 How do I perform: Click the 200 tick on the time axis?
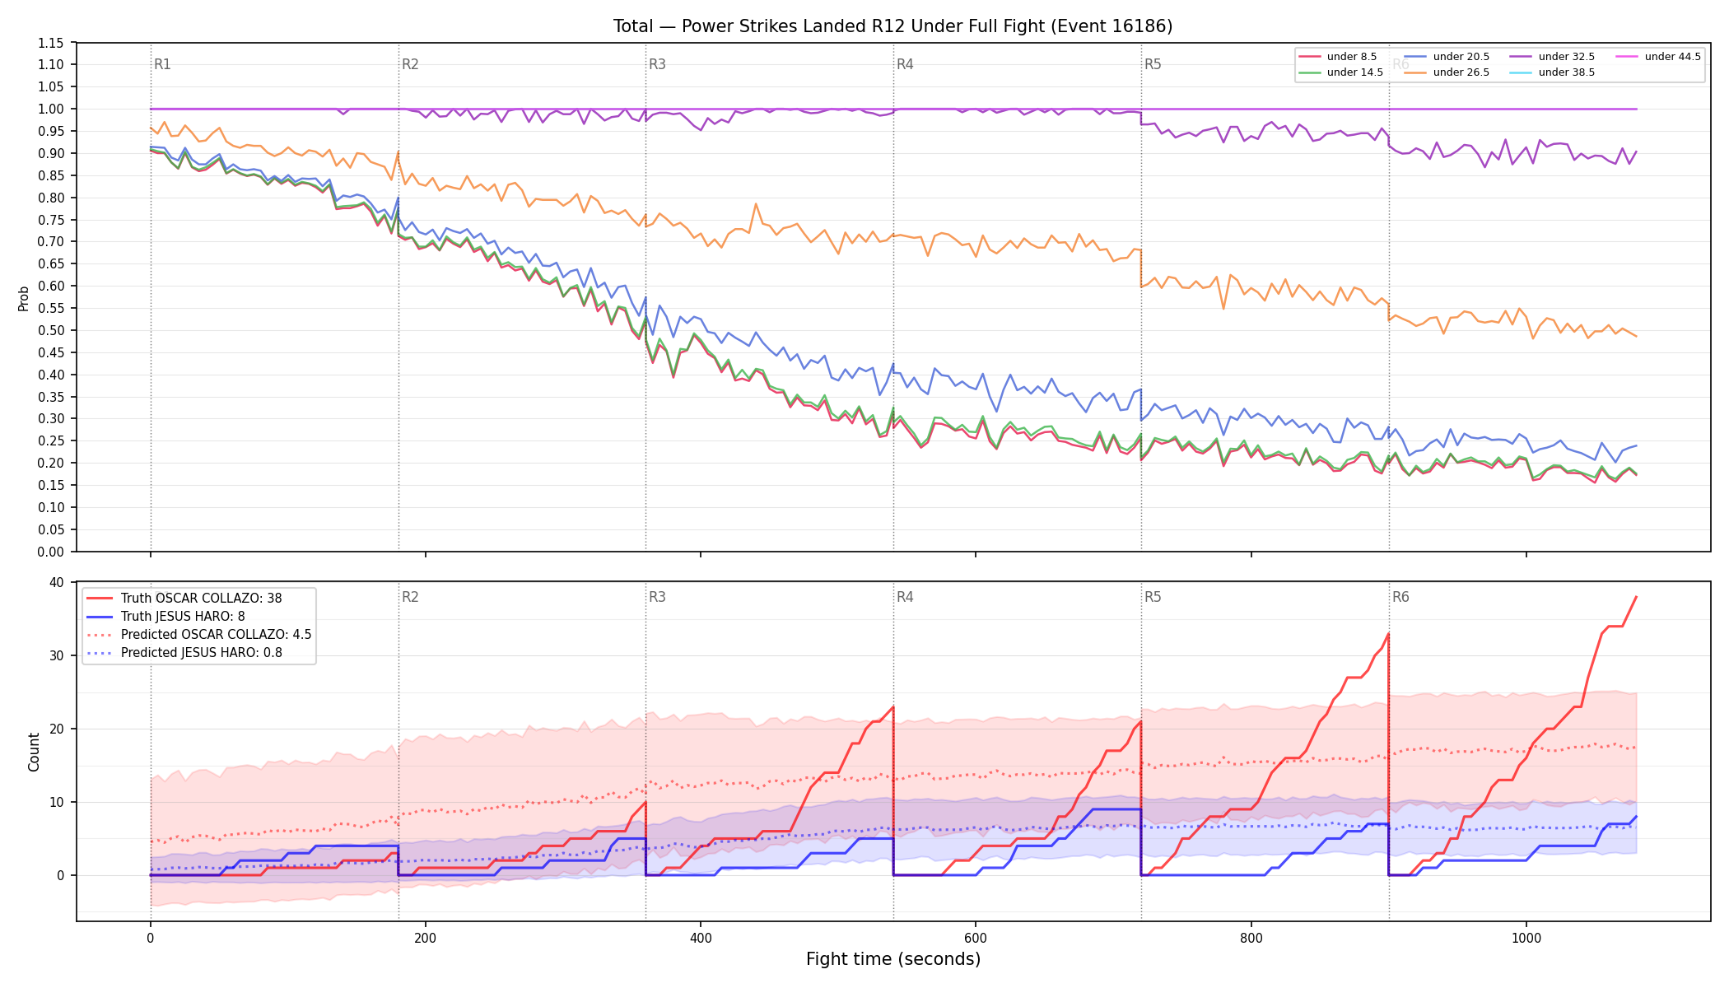coord(426,938)
